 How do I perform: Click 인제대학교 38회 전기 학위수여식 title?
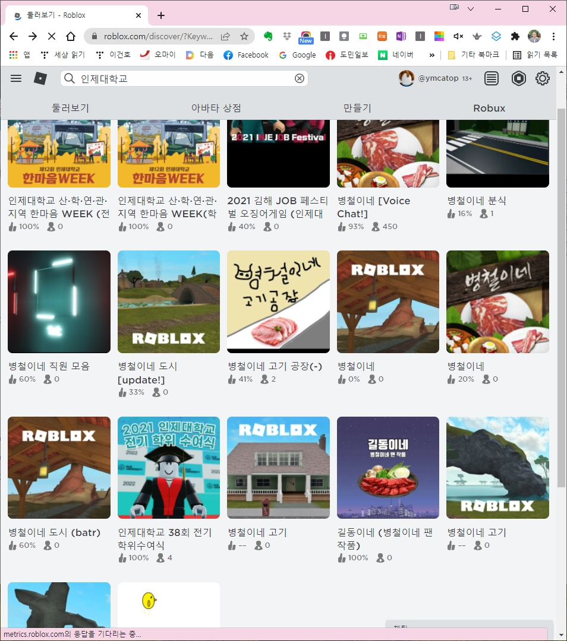pos(165,539)
